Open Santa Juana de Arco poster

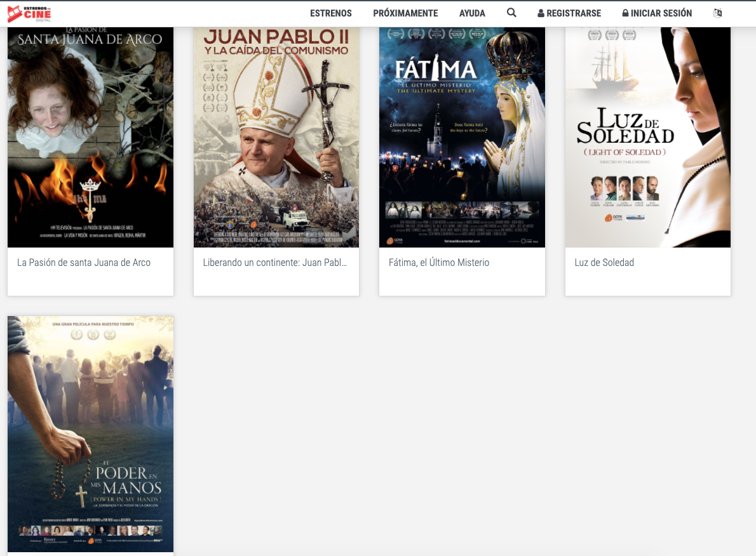(x=91, y=137)
